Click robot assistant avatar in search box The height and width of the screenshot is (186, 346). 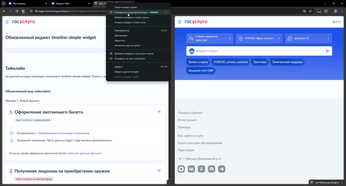coord(191,51)
